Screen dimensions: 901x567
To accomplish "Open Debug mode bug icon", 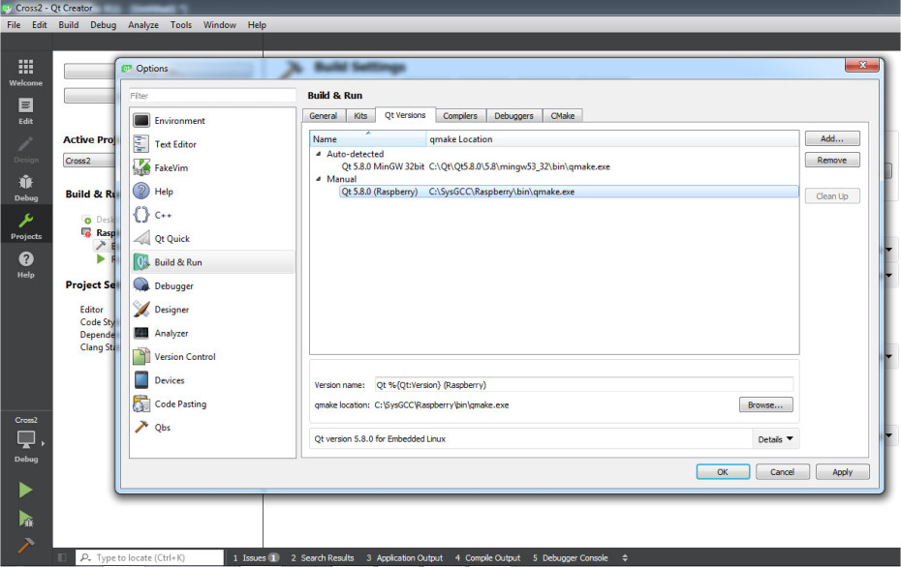I will click(x=26, y=188).
